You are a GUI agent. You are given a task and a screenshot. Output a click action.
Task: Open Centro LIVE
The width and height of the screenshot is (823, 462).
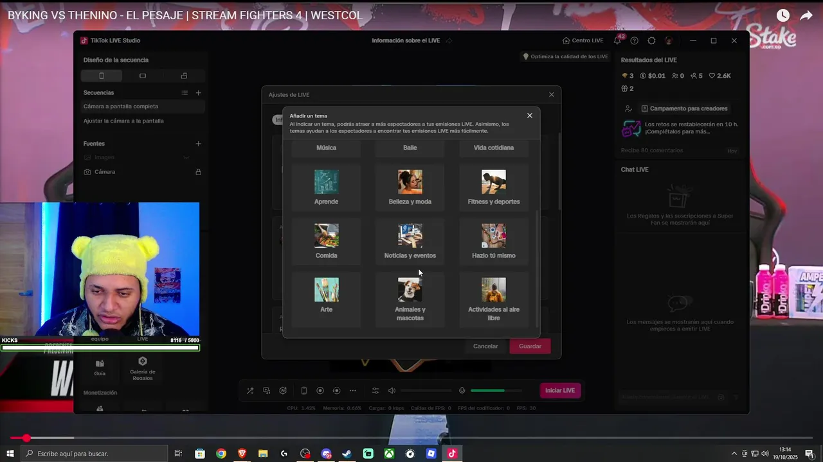pyautogui.click(x=583, y=40)
